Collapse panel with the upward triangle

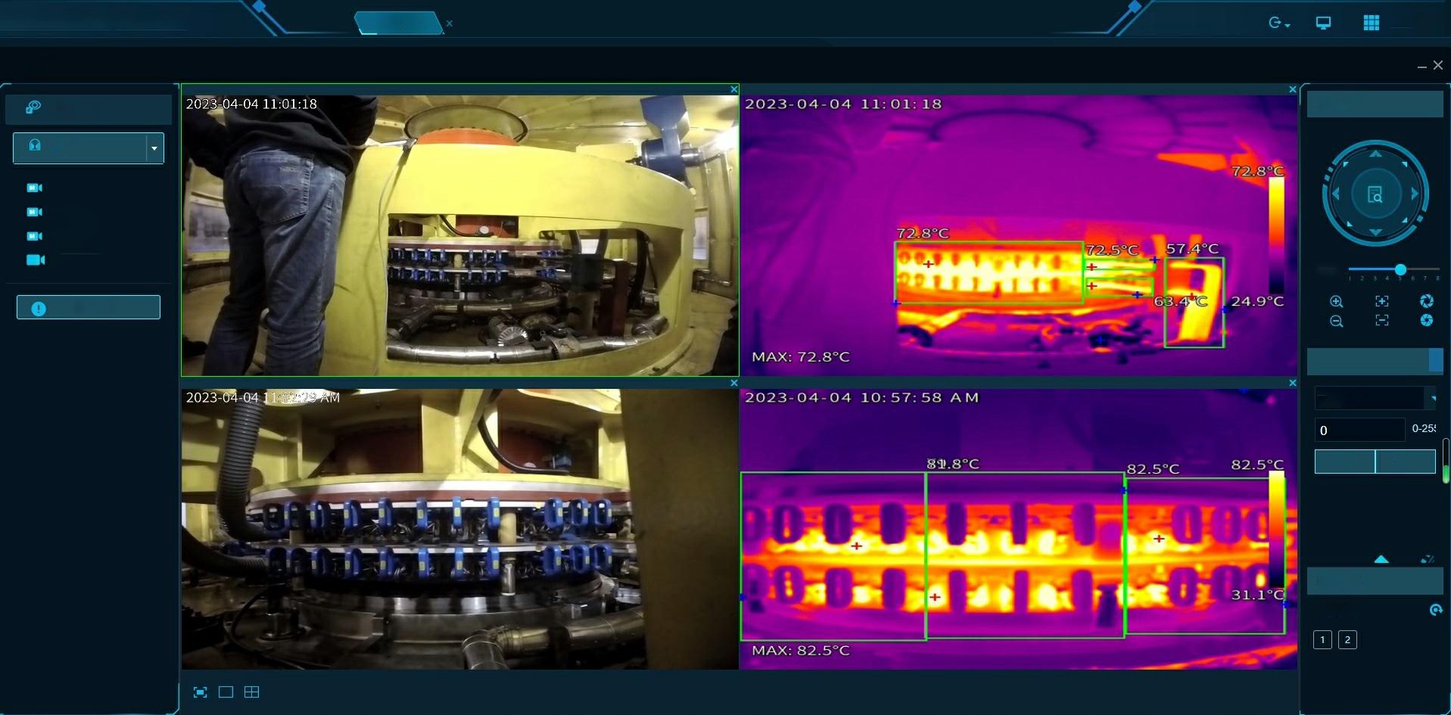point(1381,559)
